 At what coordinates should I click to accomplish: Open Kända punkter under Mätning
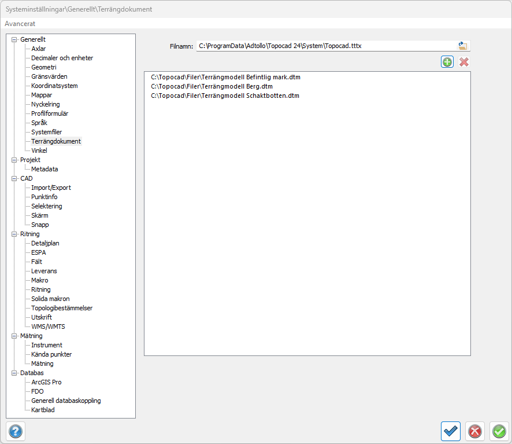click(51, 354)
